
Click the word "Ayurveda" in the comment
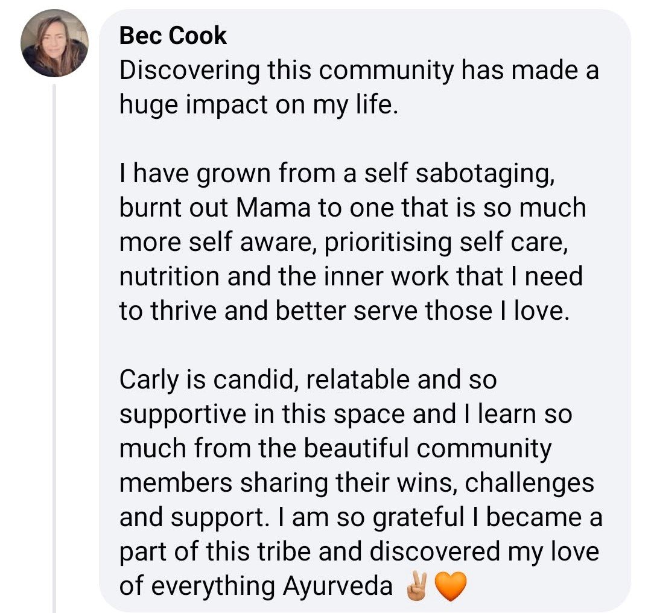point(337,586)
